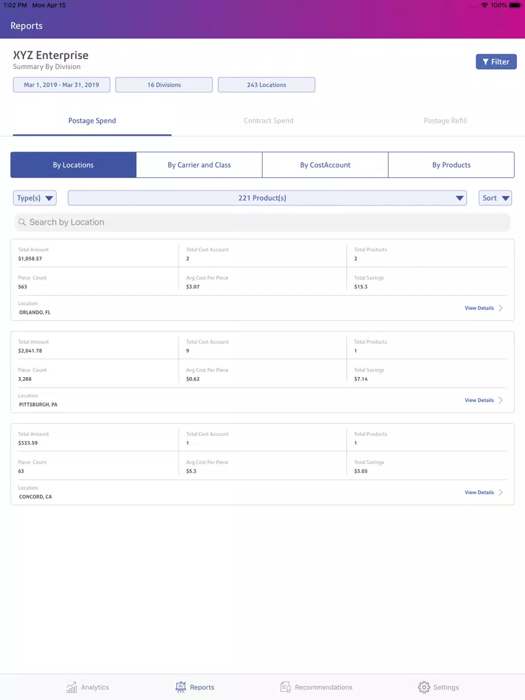Click the Mon Apr 15 date in status bar

[x=49, y=6]
